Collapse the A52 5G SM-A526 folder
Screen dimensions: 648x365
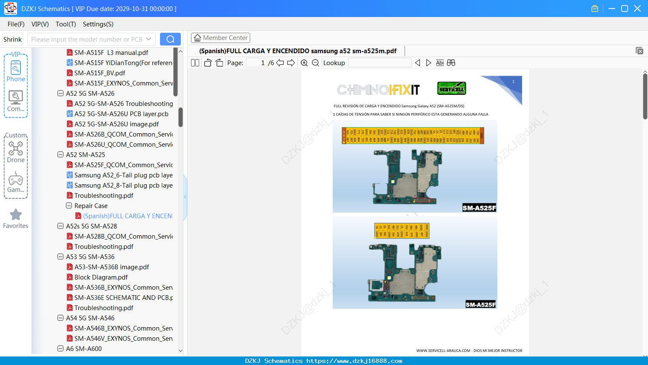[60, 93]
